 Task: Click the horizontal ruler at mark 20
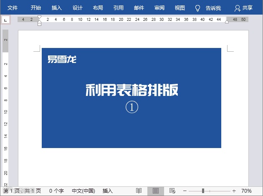[x=121, y=20]
